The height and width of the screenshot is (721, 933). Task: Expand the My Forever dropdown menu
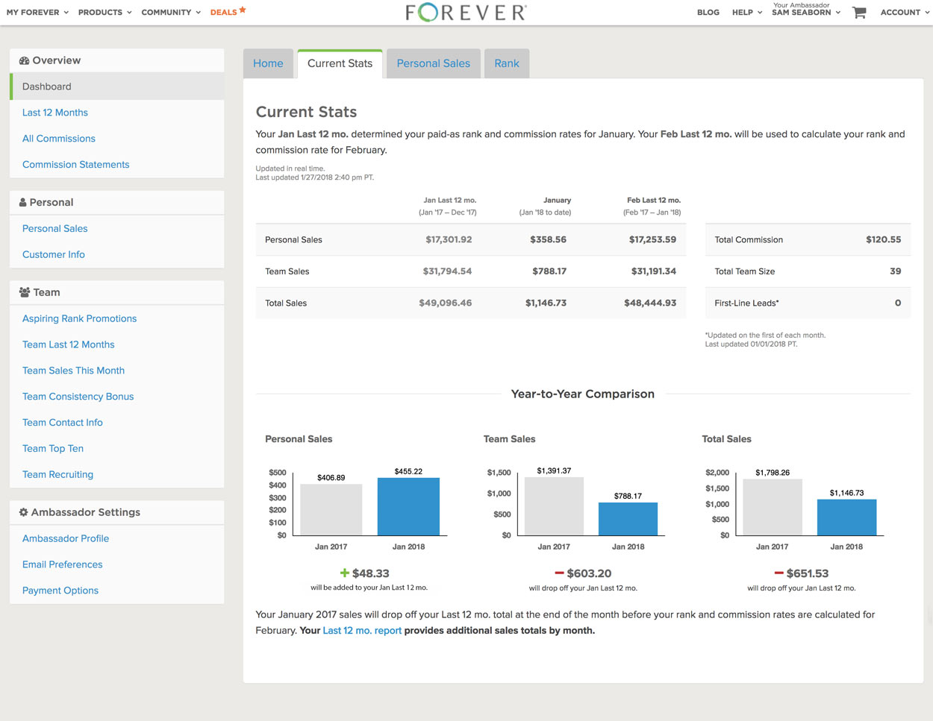coord(37,13)
